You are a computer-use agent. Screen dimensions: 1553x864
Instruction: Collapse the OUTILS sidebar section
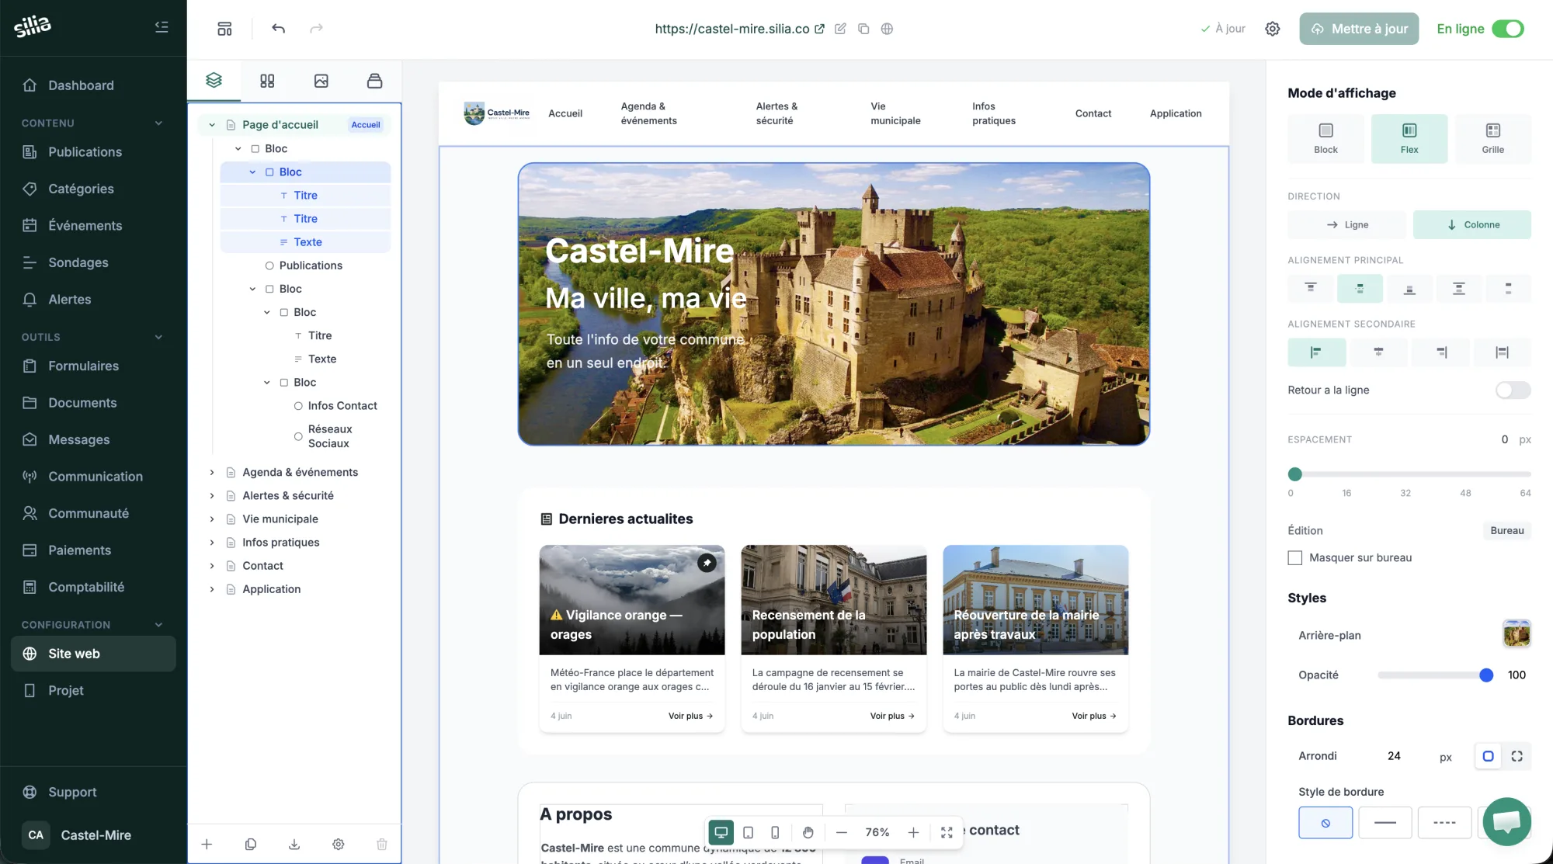[158, 337]
